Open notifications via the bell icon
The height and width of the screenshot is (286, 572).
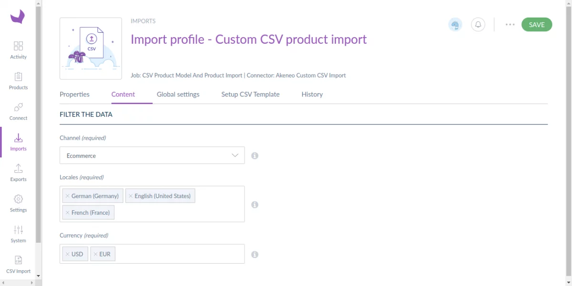coord(478,24)
